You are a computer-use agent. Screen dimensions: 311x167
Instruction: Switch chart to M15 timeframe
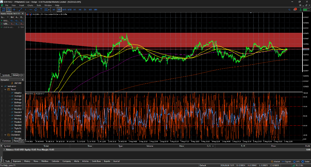pos(64,9)
